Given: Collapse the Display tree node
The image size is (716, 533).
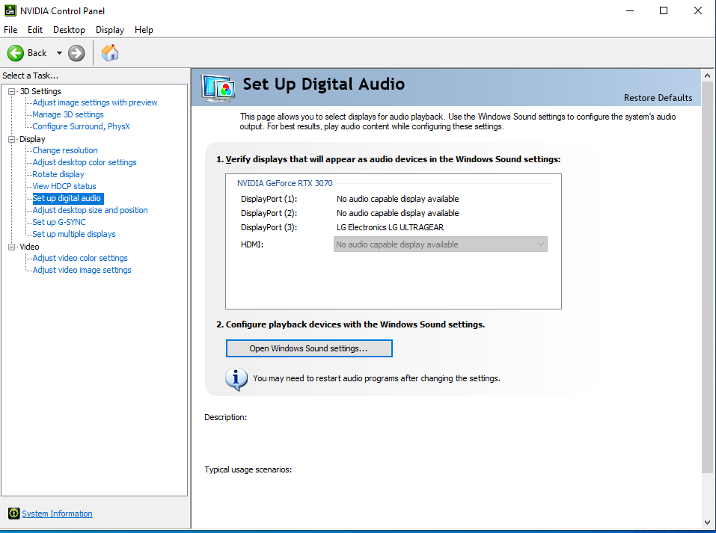Looking at the screenshot, I should coord(12,139).
